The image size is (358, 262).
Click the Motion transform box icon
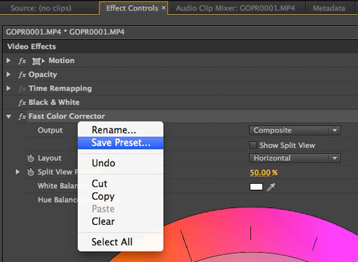pos(38,61)
